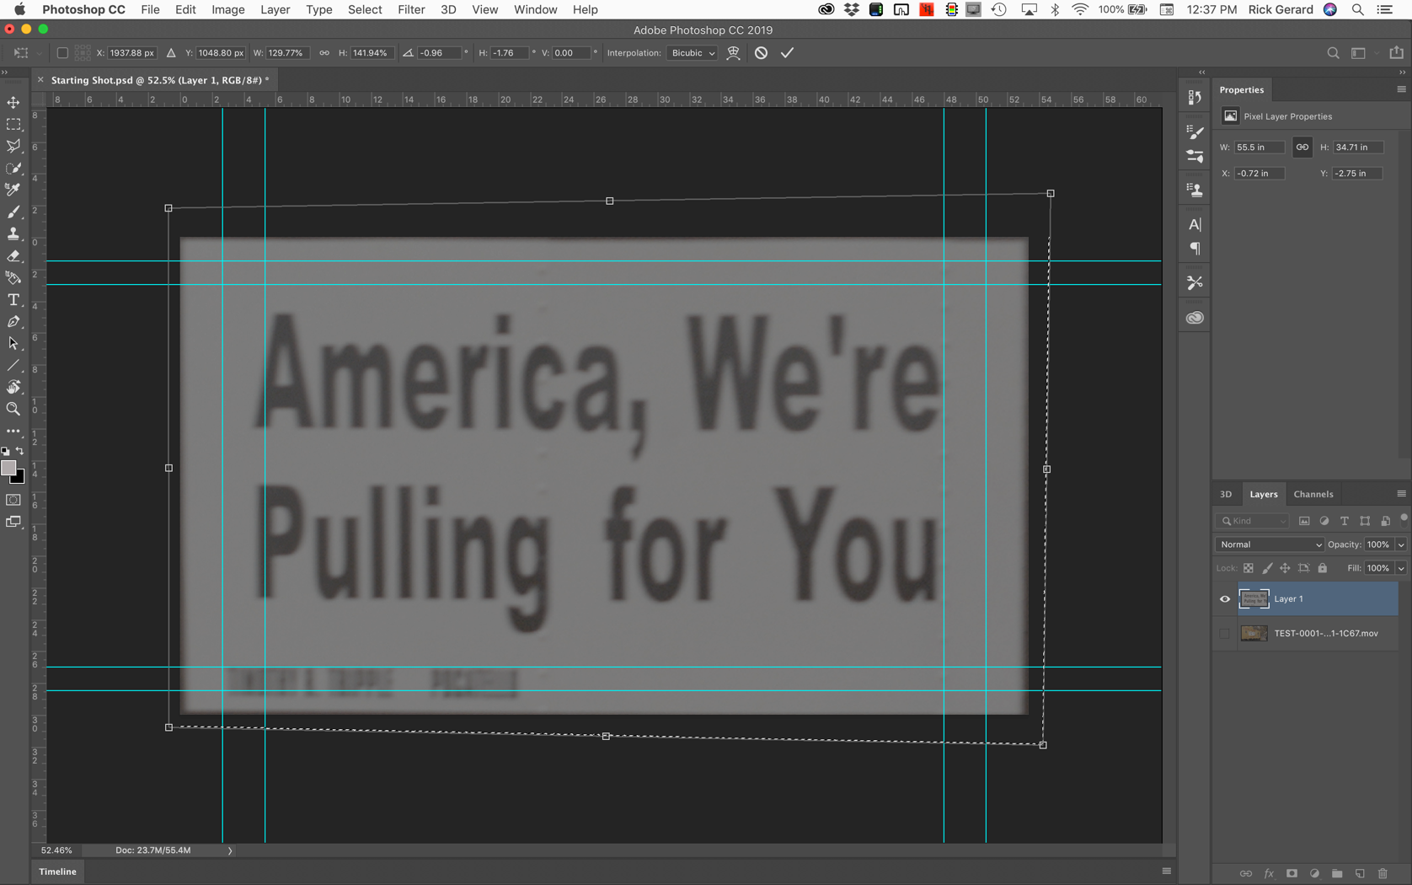
Task: Toggle relative positioning triangle in the options bar
Action: tap(171, 52)
